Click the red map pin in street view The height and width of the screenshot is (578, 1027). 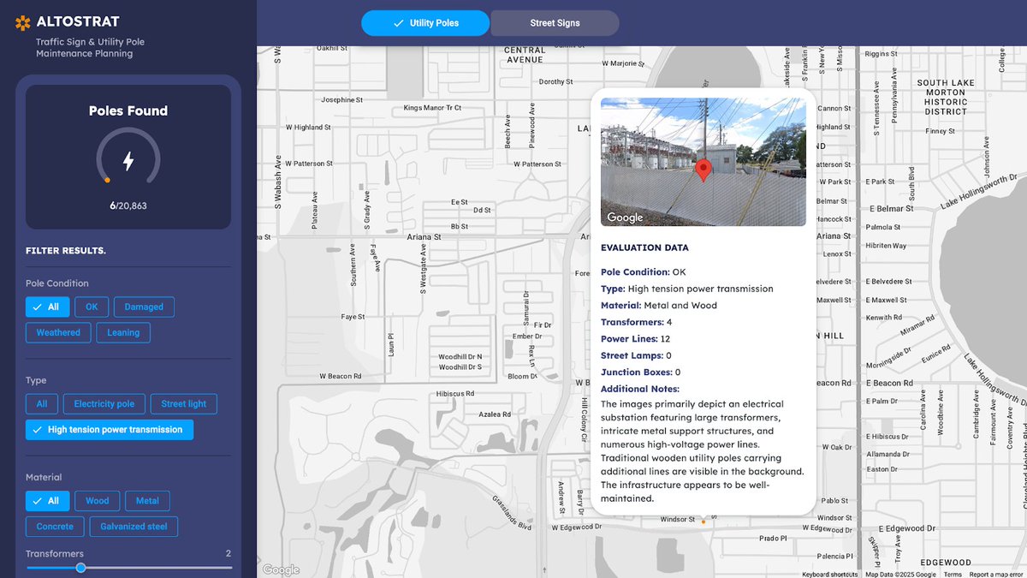[x=703, y=170]
